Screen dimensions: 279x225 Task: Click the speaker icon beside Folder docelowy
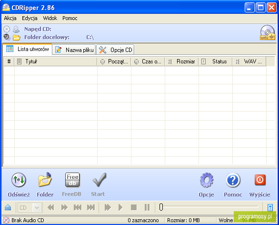pos(7,37)
